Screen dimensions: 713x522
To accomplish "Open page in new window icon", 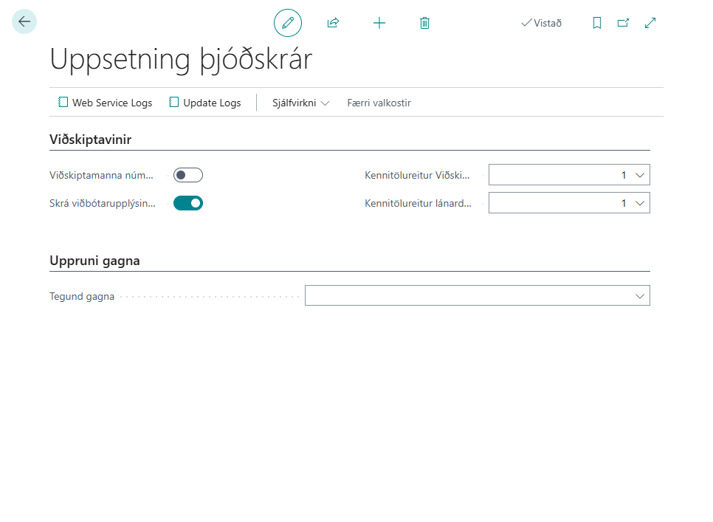I will [x=623, y=23].
